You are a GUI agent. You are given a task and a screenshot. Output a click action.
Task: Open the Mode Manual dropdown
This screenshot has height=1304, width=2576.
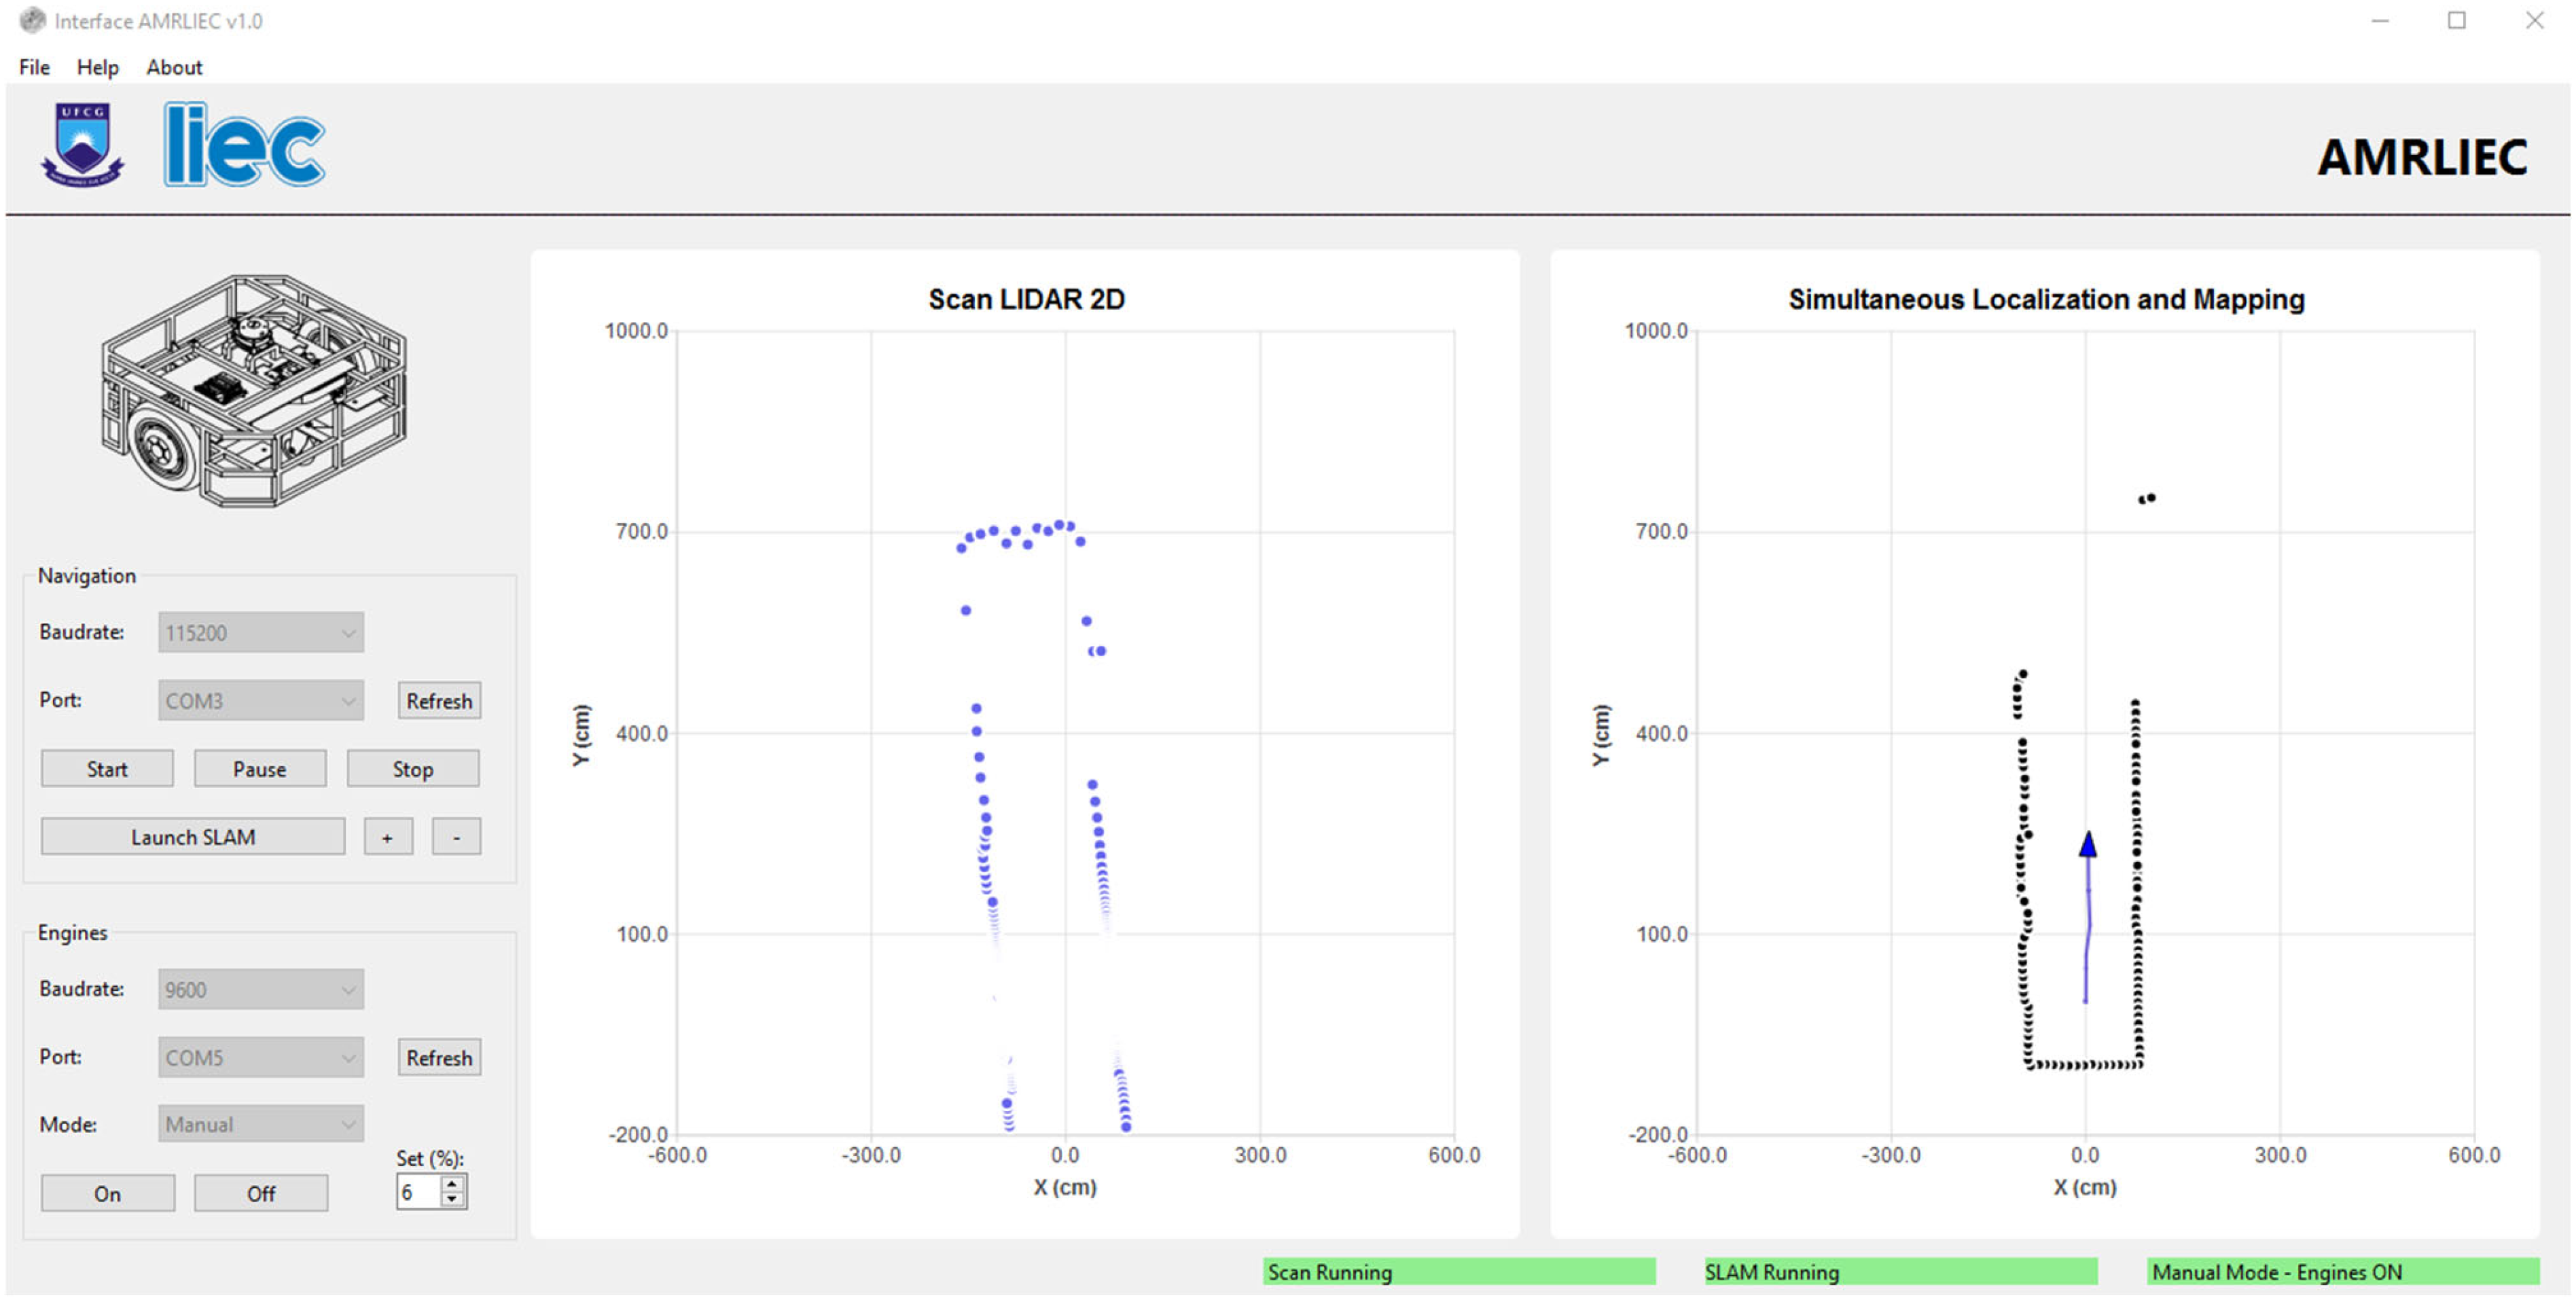pos(260,1124)
